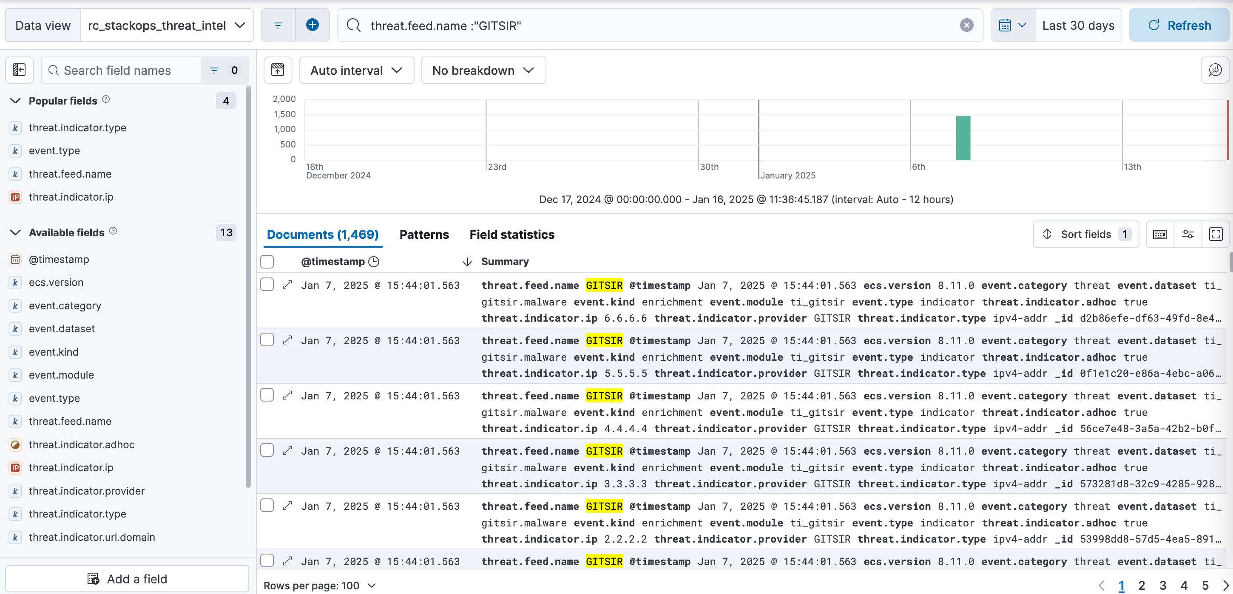Click the Refresh button
The height and width of the screenshot is (594, 1233).
[x=1179, y=25]
